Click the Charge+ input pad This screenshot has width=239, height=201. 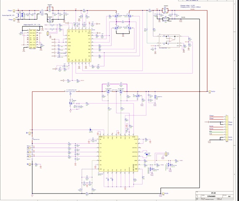click(x=14, y=10)
